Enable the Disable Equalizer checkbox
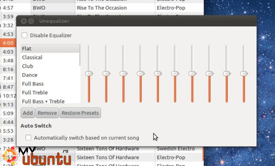This screenshot has height=166, width=275. pos(24,35)
